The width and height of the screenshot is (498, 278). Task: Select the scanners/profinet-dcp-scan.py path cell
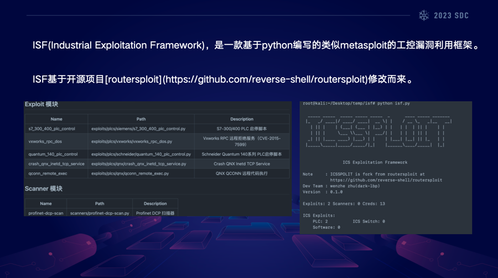click(x=100, y=213)
